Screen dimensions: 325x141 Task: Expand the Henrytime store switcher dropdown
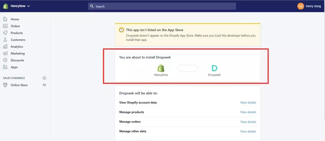[20, 6]
